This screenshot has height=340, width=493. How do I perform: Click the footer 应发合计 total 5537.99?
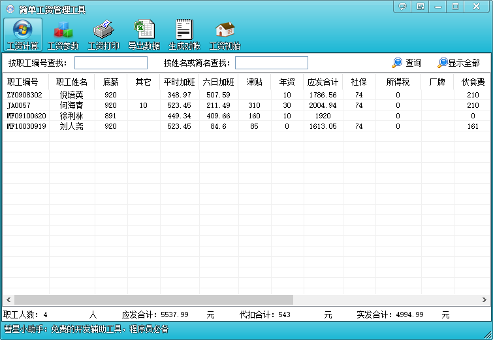click(x=174, y=314)
